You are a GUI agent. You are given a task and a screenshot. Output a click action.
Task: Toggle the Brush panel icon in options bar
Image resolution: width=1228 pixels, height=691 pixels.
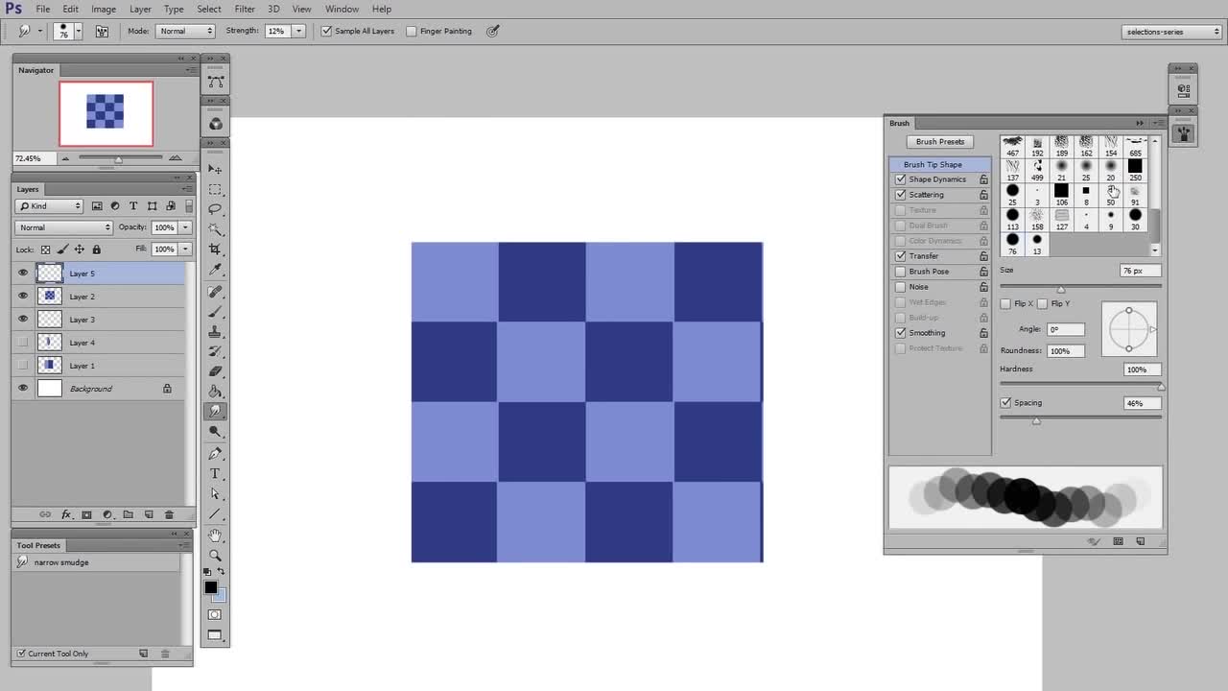pyautogui.click(x=102, y=31)
